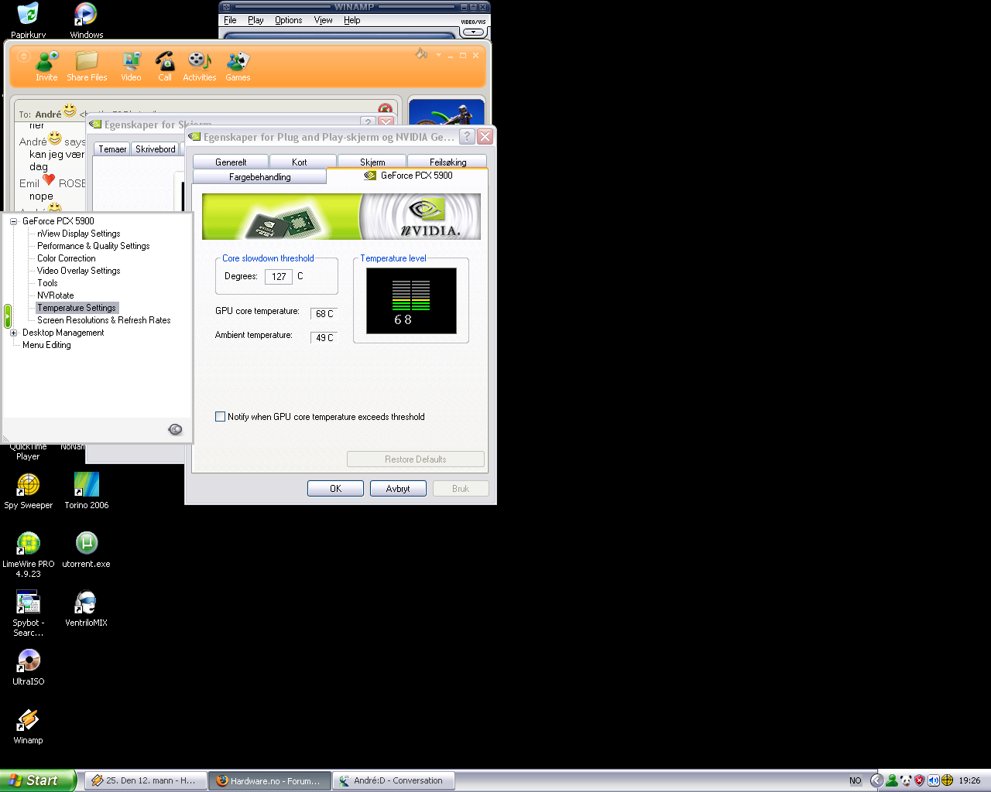Click the Avbryt button
The image size is (991, 792).
click(398, 489)
